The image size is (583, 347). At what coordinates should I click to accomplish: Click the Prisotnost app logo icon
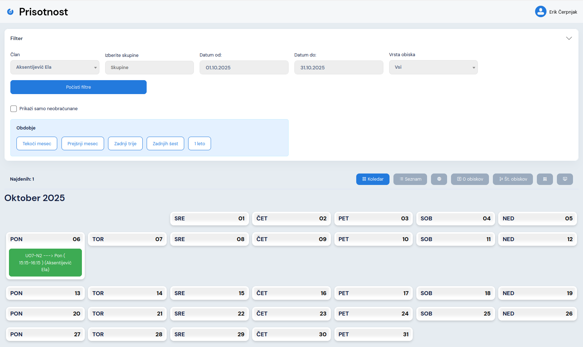tap(11, 12)
